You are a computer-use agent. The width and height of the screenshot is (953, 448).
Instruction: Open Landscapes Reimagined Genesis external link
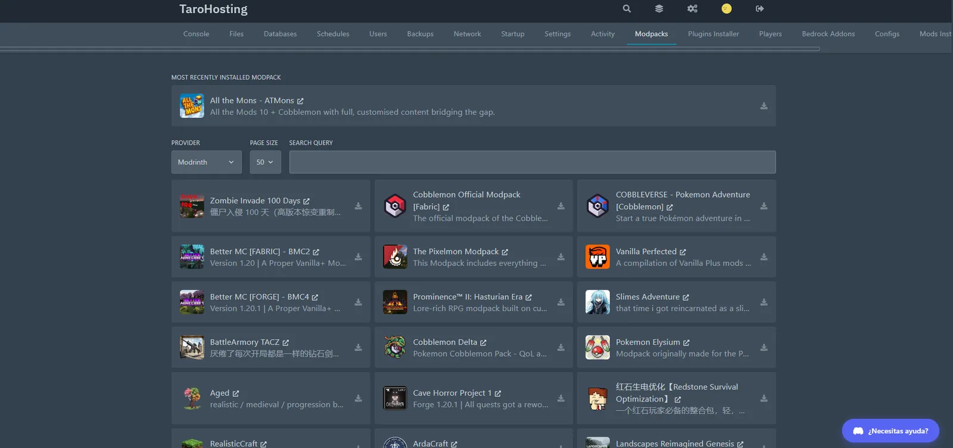click(x=740, y=444)
